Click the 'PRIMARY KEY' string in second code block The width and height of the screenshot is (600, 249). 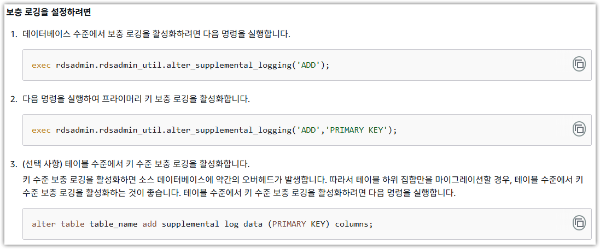pyautogui.click(x=357, y=130)
